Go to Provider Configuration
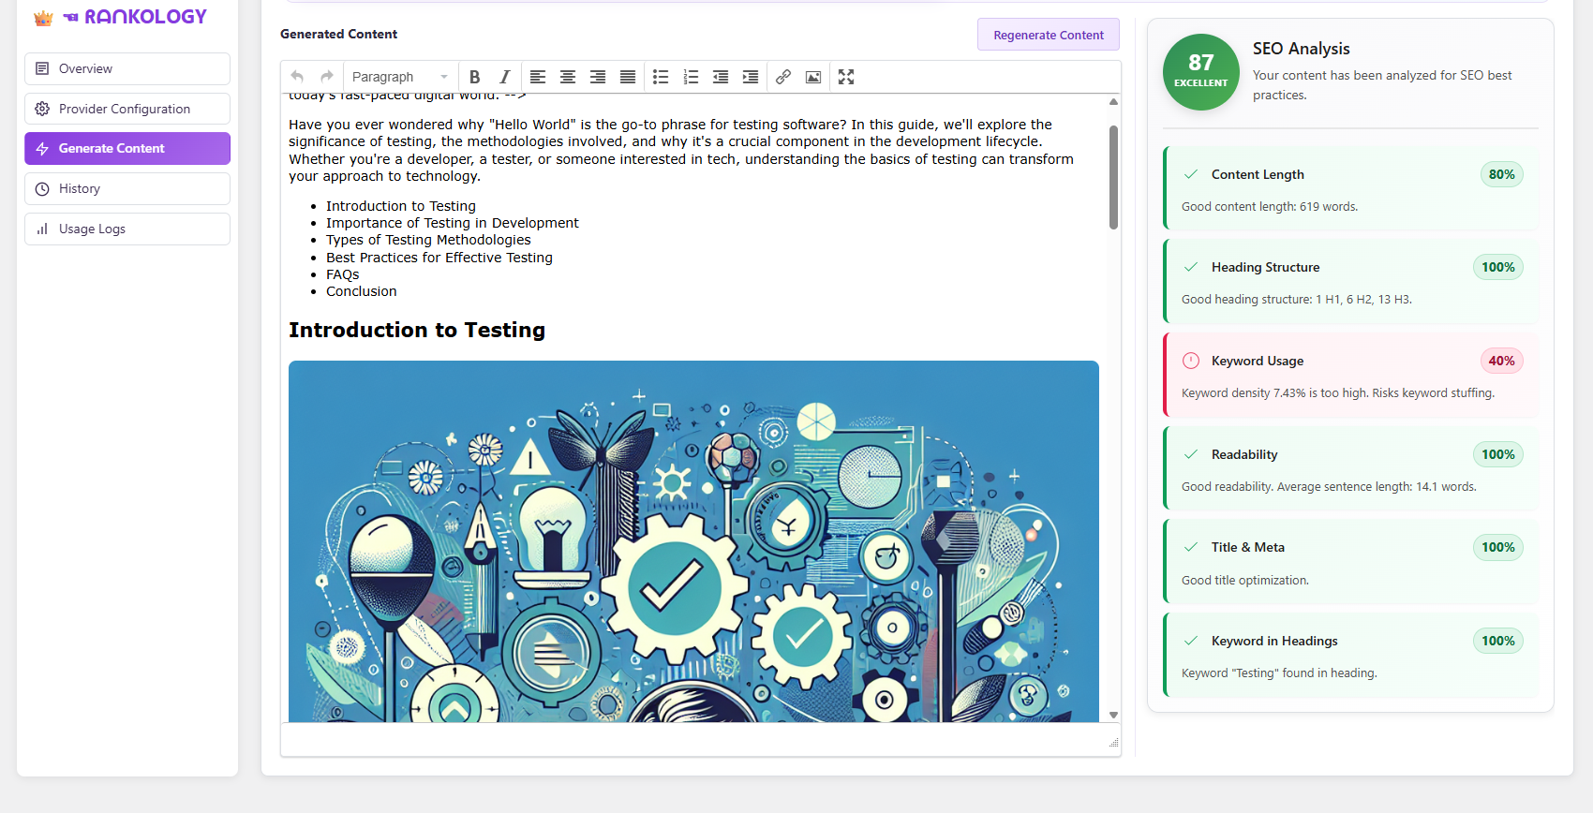Viewport: 1593px width, 813px height. click(127, 109)
